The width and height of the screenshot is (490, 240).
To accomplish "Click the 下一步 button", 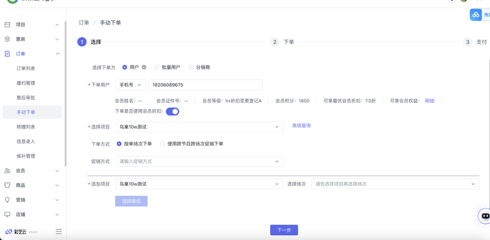I will [284, 230].
